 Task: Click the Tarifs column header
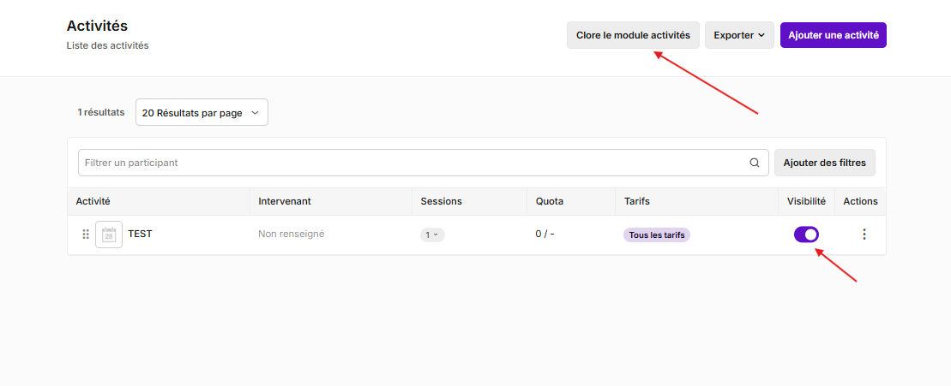point(637,201)
